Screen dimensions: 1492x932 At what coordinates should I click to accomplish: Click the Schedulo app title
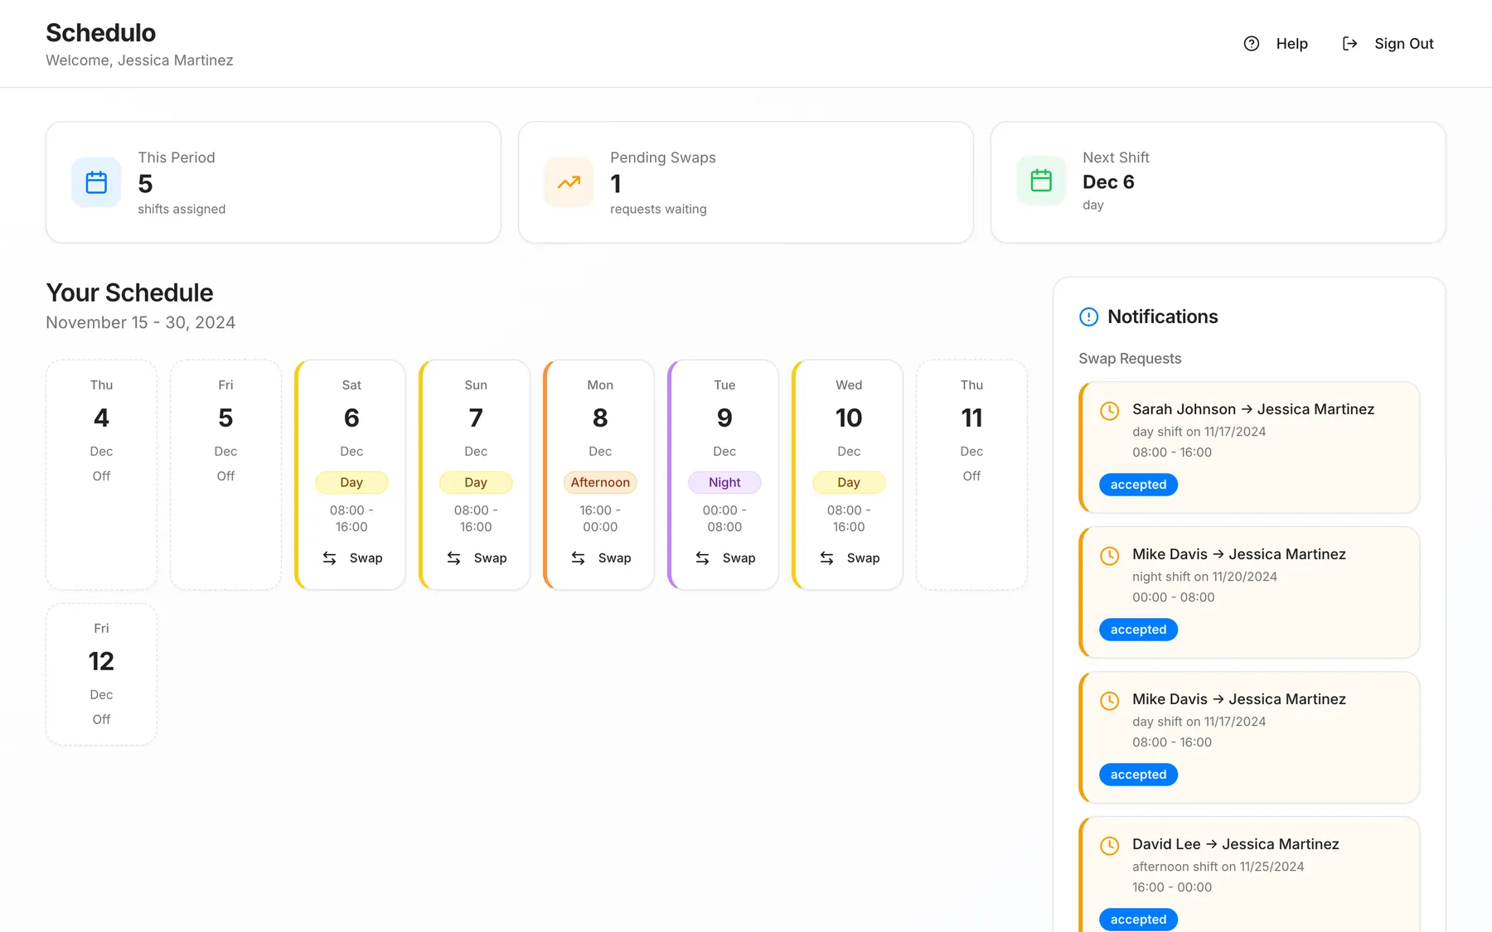[100, 32]
